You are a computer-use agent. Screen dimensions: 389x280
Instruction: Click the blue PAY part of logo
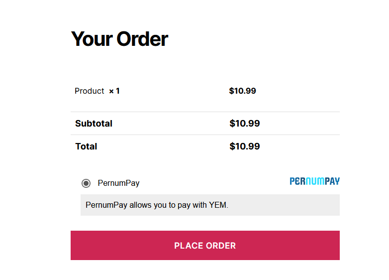[x=332, y=181]
